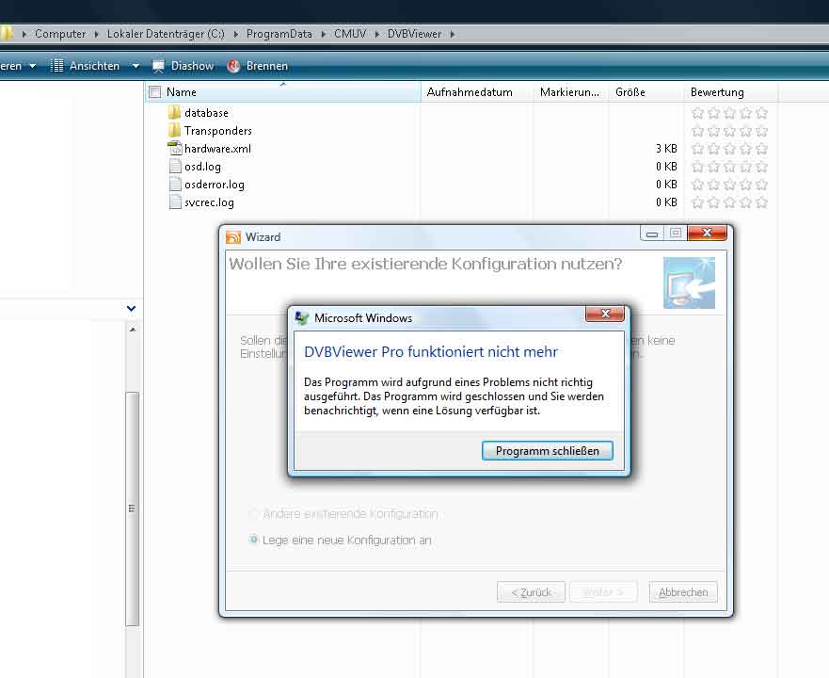The image size is (829, 678).
Task: Click the Brennen disc icon
Action: 234,66
